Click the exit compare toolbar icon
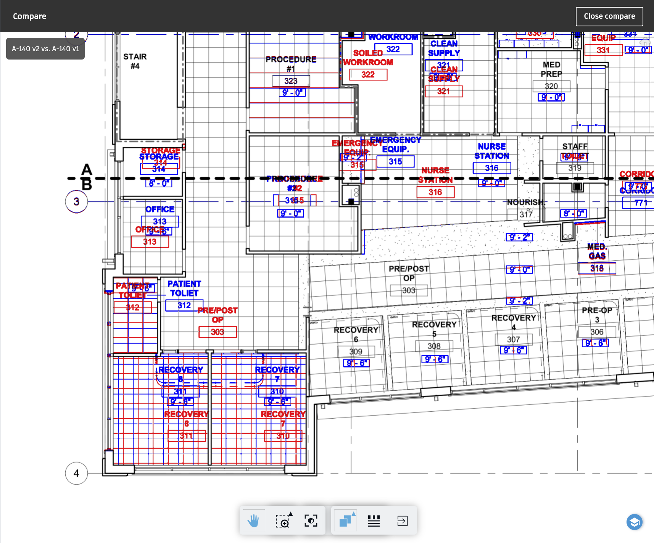The image size is (654, 543). pos(402,520)
